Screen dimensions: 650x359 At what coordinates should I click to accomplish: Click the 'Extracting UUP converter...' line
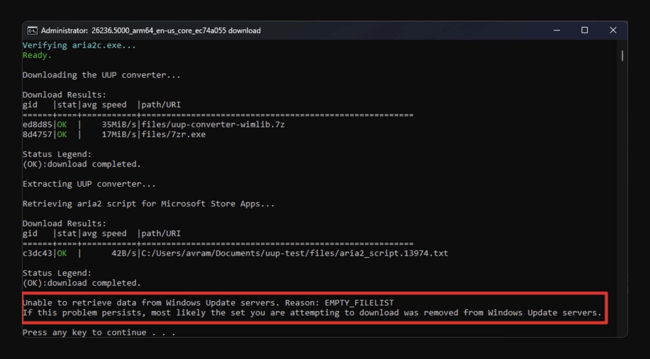point(89,184)
